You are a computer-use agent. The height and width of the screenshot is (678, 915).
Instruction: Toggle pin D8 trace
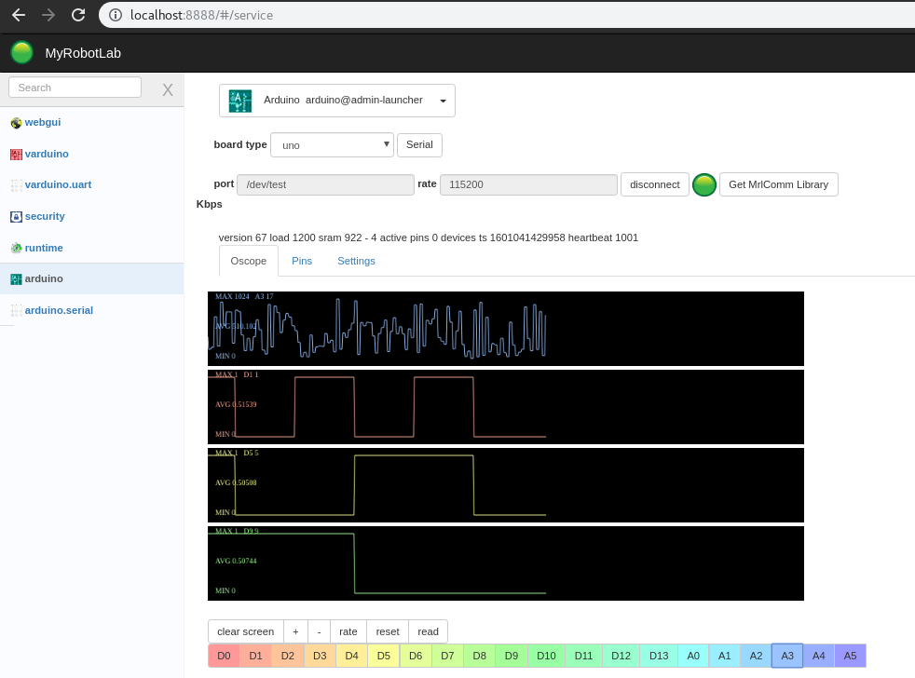pyautogui.click(x=479, y=656)
